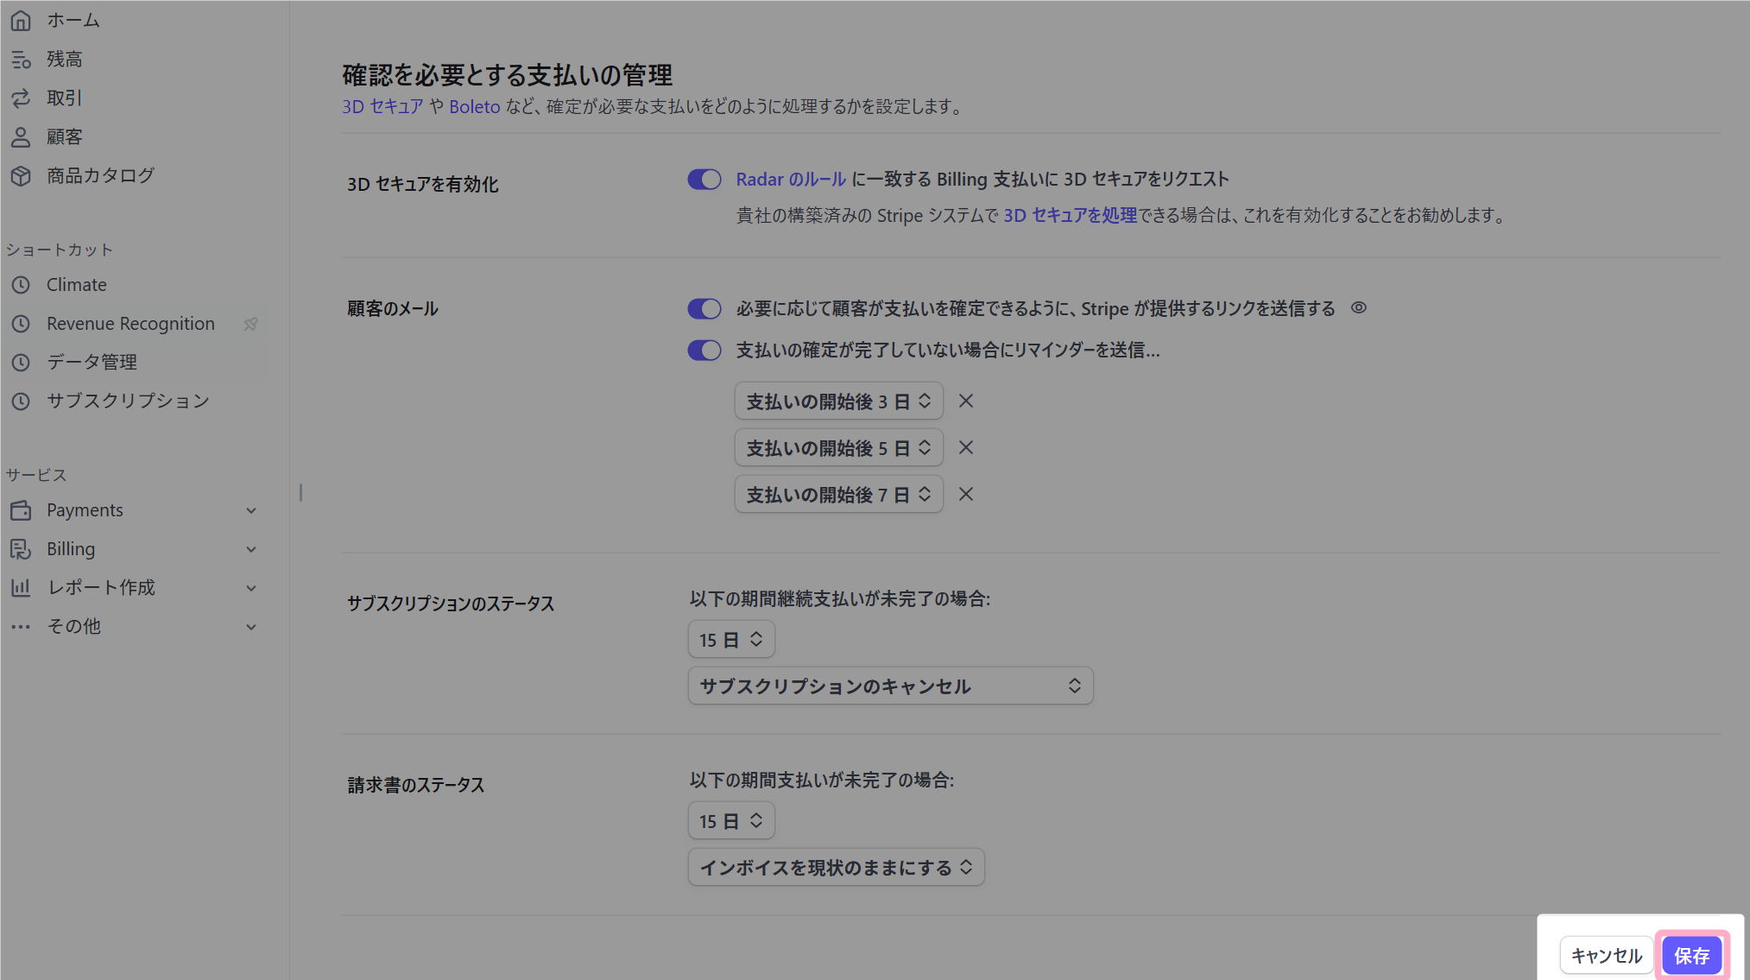
Task: Open the 3D セキュアを処理 link
Action: [x=1070, y=215]
